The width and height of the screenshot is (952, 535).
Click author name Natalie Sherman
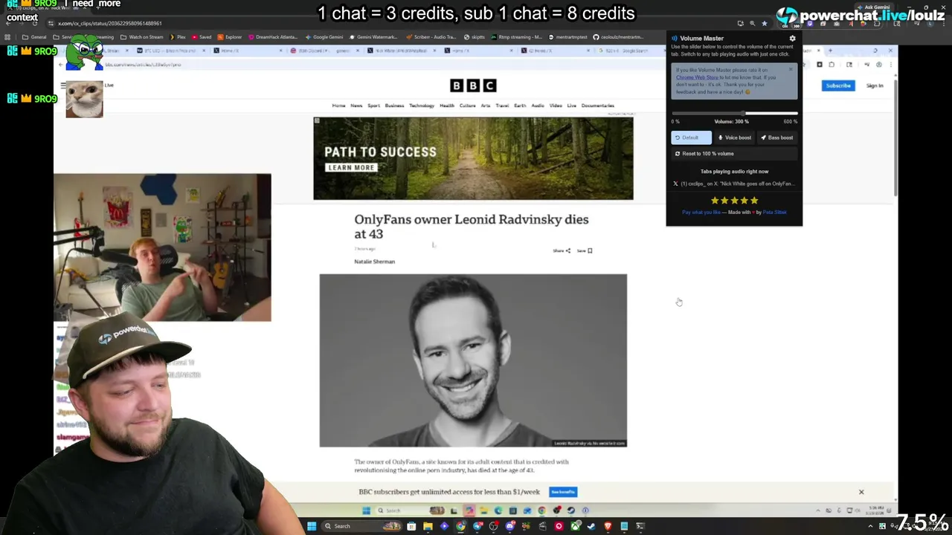(374, 262)
